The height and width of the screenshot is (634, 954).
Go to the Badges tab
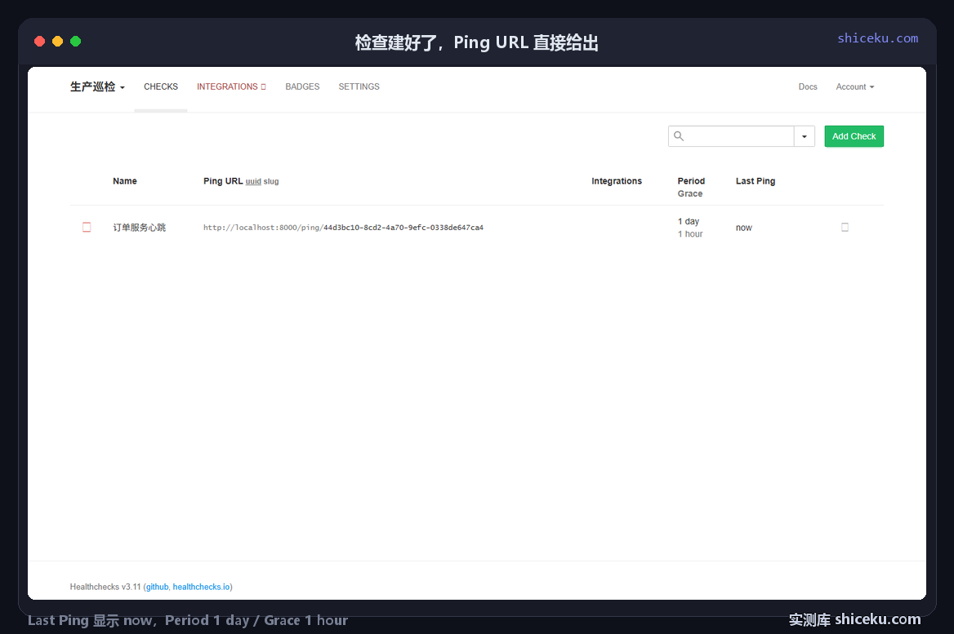pos(302,87)
